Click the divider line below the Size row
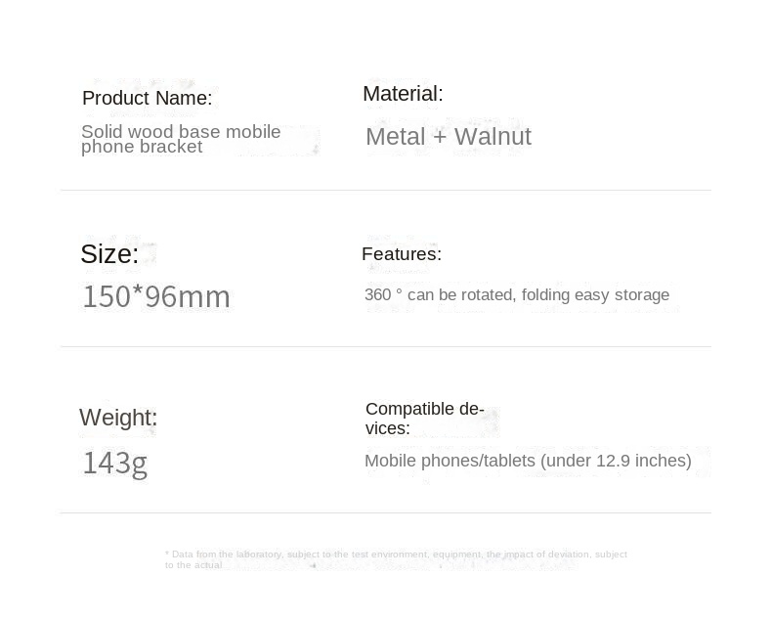772x621 pixels. point(385,346)
